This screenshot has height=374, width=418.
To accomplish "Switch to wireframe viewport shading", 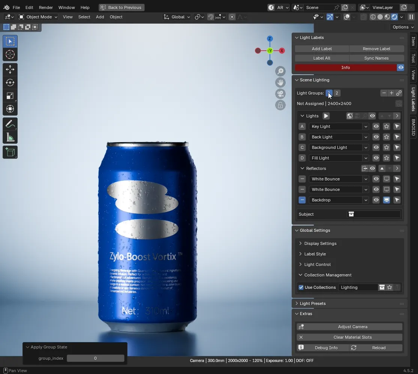I will tap(373, 17).
